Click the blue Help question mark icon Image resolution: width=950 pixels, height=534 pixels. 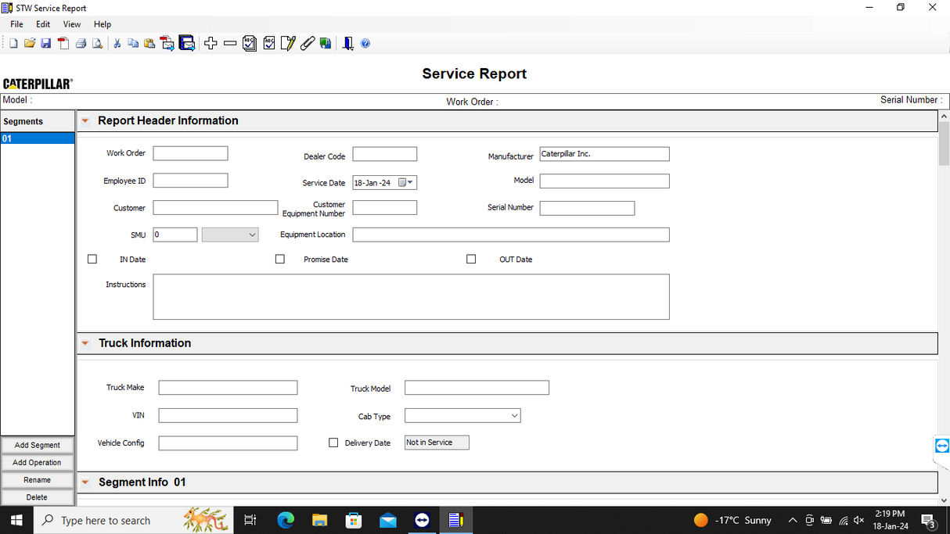click(365, 44)
